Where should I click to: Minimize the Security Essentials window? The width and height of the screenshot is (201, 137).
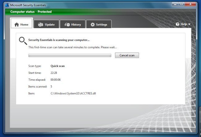coord(175,4)
